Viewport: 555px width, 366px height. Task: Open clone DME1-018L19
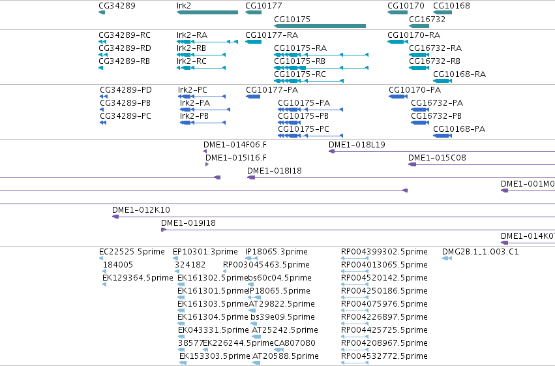357,145
